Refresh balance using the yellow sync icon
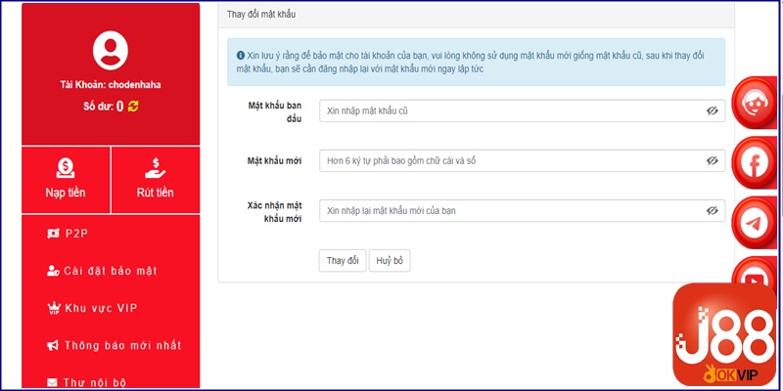The height and width of the screenshot is (391, 783). 133,106
